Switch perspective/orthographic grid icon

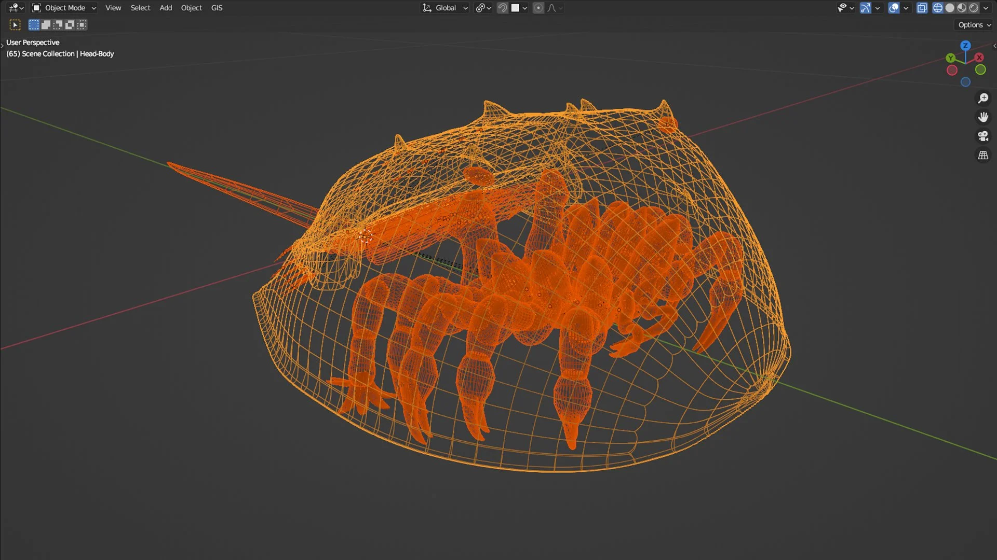[983, 156]
